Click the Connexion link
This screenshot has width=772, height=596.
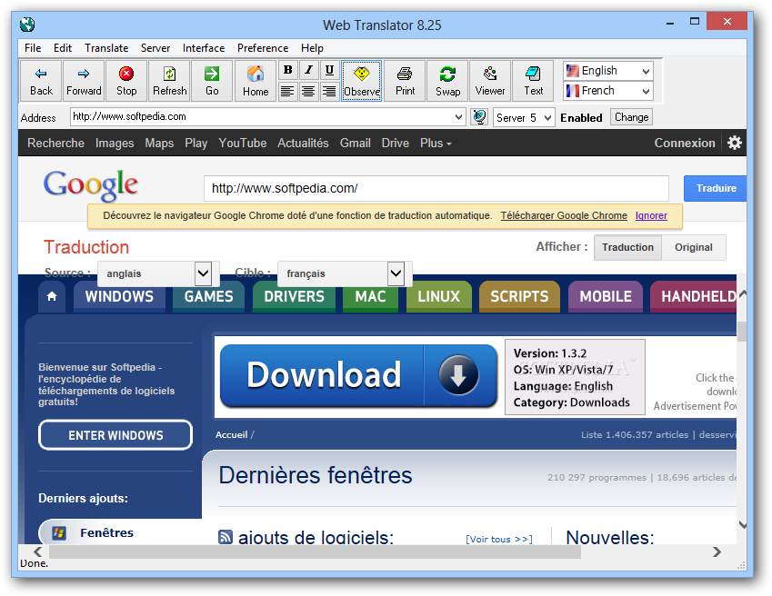click(x=685, y=144)
